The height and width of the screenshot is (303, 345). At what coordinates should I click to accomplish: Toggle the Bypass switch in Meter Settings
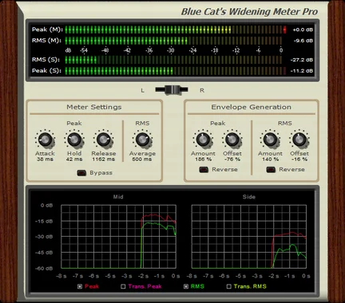[x=81, y=173]
